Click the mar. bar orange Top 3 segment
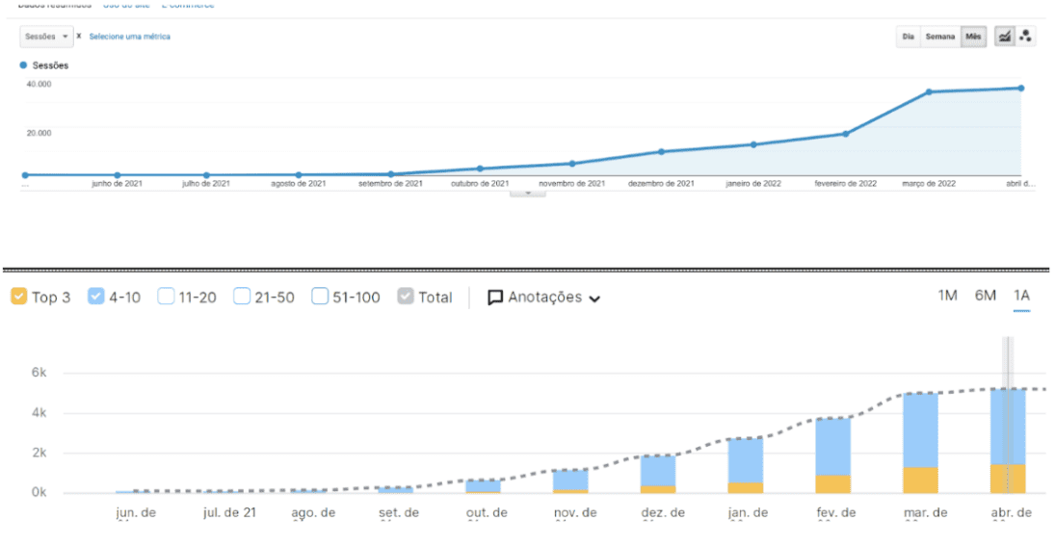Screen dimensions: 1055x546 (920, 481)
